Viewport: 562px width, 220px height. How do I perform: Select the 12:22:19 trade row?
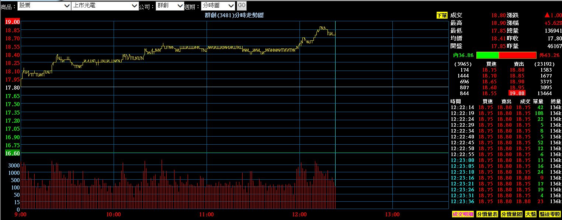click(x=506, y=113)
